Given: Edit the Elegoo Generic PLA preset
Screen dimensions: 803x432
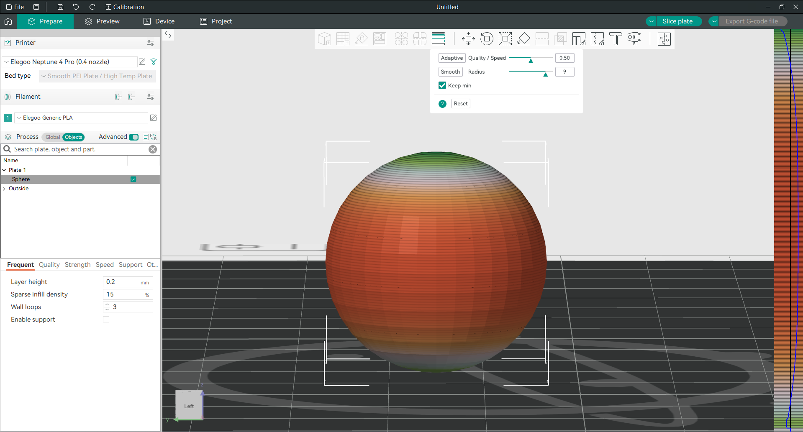Looking at the screenshot, I should pyautogui.click(x=154, y=118).
